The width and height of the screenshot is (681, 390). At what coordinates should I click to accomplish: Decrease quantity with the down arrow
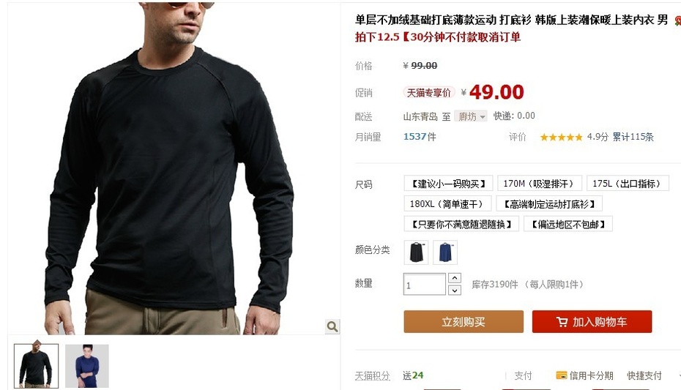[454, 290]
